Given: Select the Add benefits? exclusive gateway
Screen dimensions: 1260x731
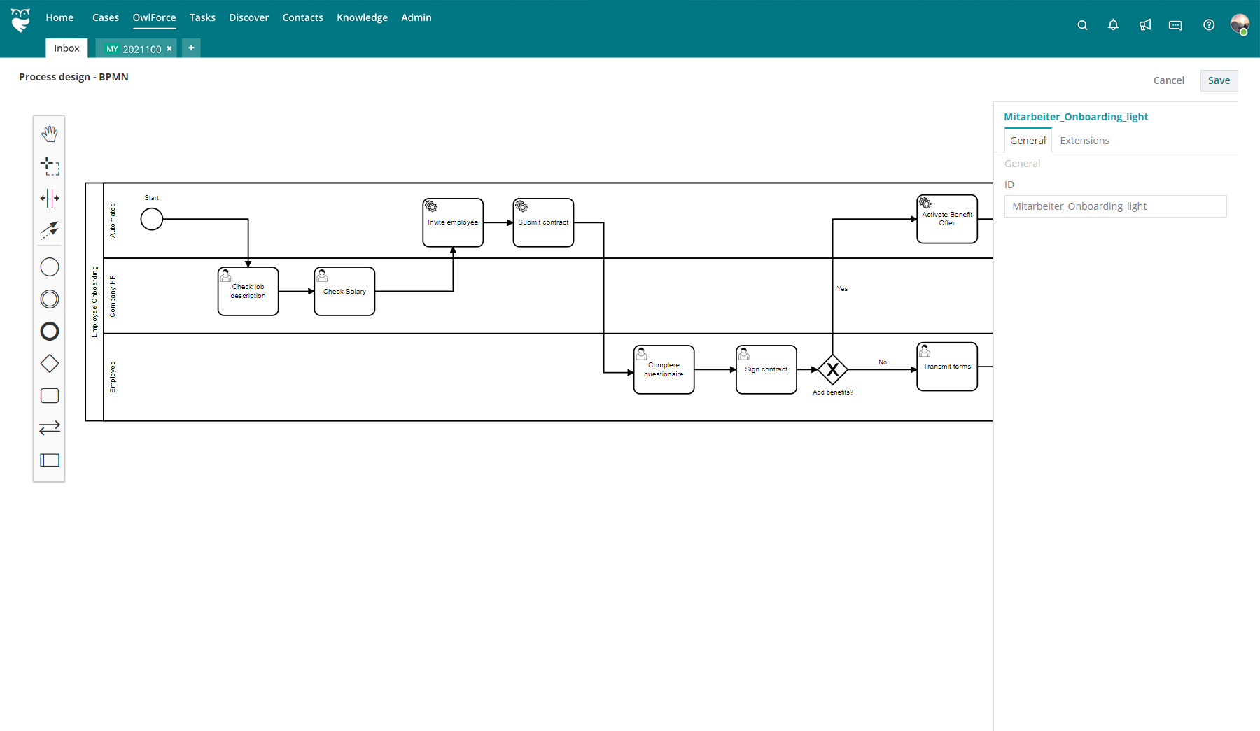Looking at the screenshot, I should pos(832,369).
